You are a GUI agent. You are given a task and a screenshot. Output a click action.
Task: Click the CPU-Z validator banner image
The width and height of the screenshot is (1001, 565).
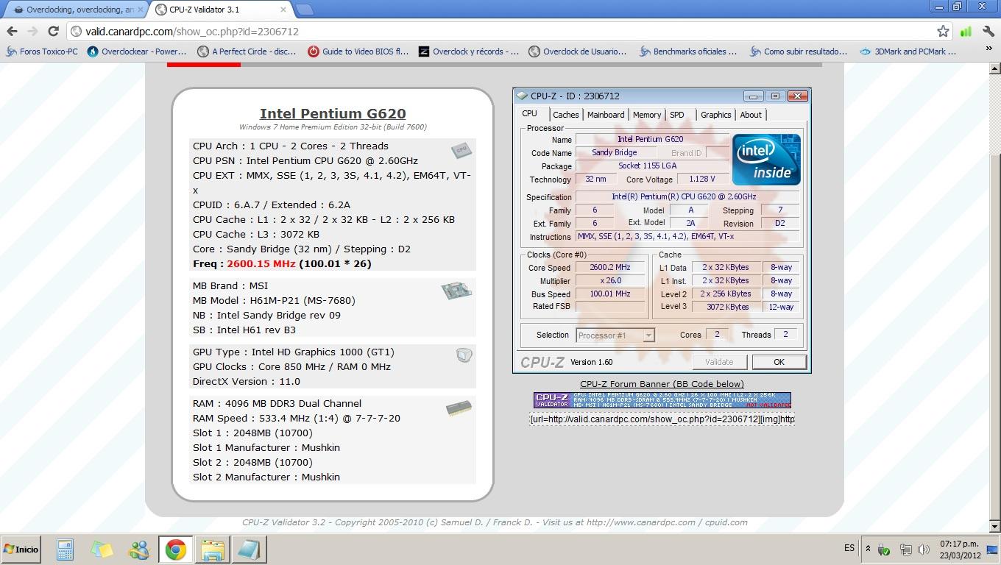[662, 400]
